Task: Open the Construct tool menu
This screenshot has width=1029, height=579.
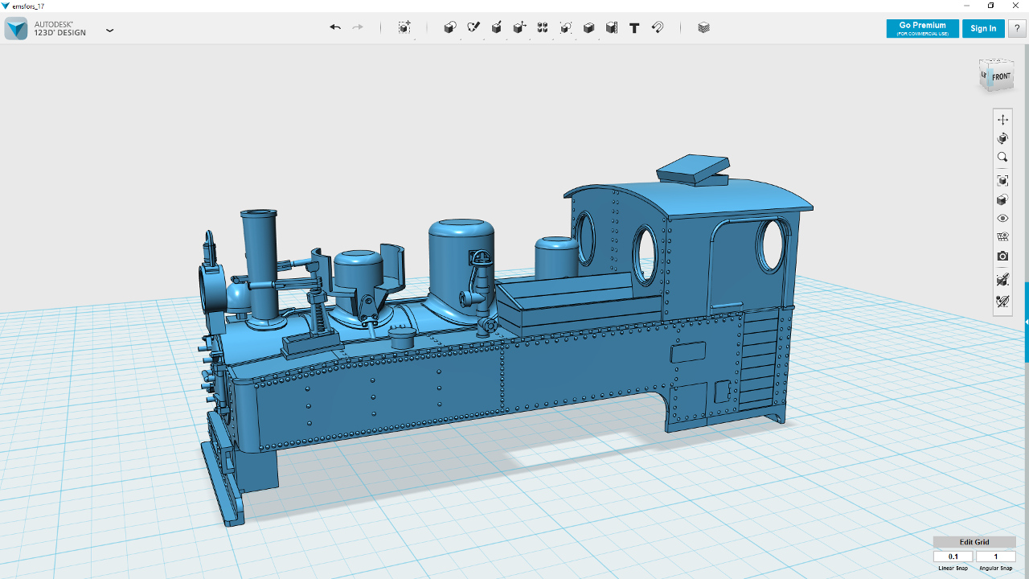Action: pyautogui.click(x=497, y=27)
